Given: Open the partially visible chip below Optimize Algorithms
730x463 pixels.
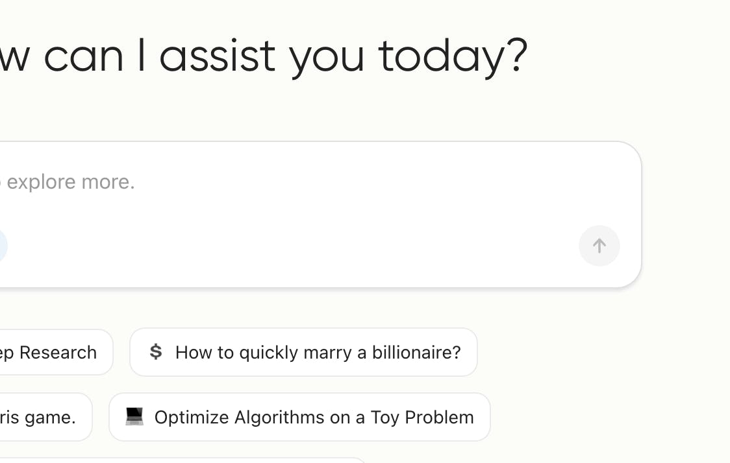Looking at the screenshot, I should [x=182, y=460].
